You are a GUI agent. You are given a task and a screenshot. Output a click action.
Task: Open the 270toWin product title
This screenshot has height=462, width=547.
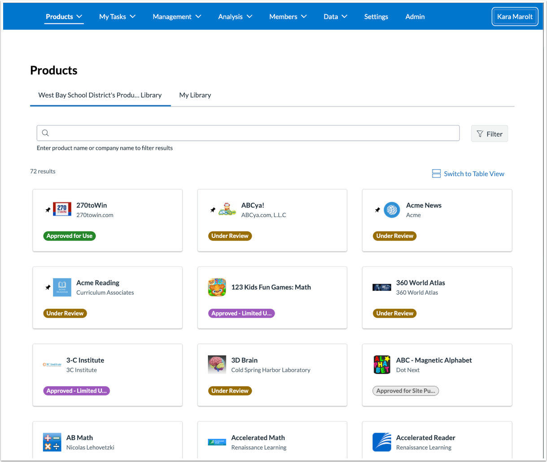(92, 205)
